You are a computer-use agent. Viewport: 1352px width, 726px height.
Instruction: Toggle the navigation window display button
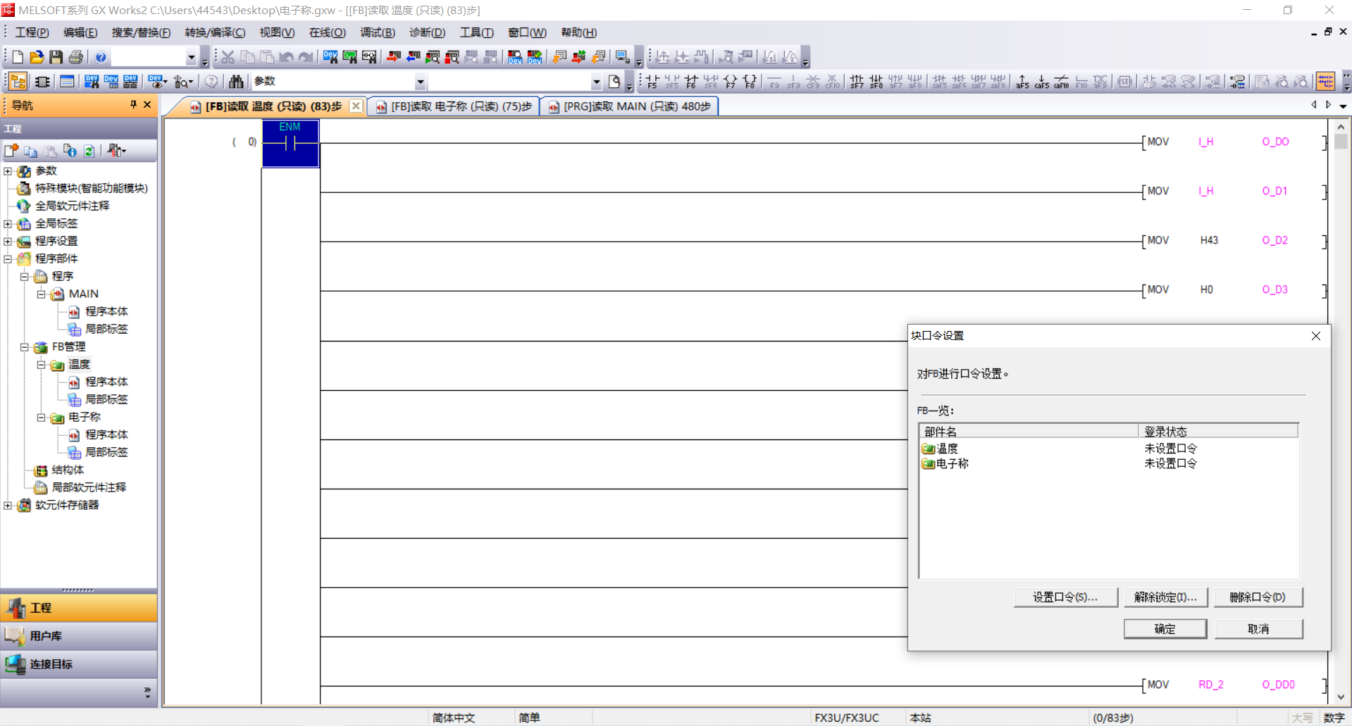coord(18,82)
